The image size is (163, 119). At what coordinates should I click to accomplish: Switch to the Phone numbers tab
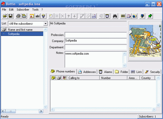click(63, 72)
